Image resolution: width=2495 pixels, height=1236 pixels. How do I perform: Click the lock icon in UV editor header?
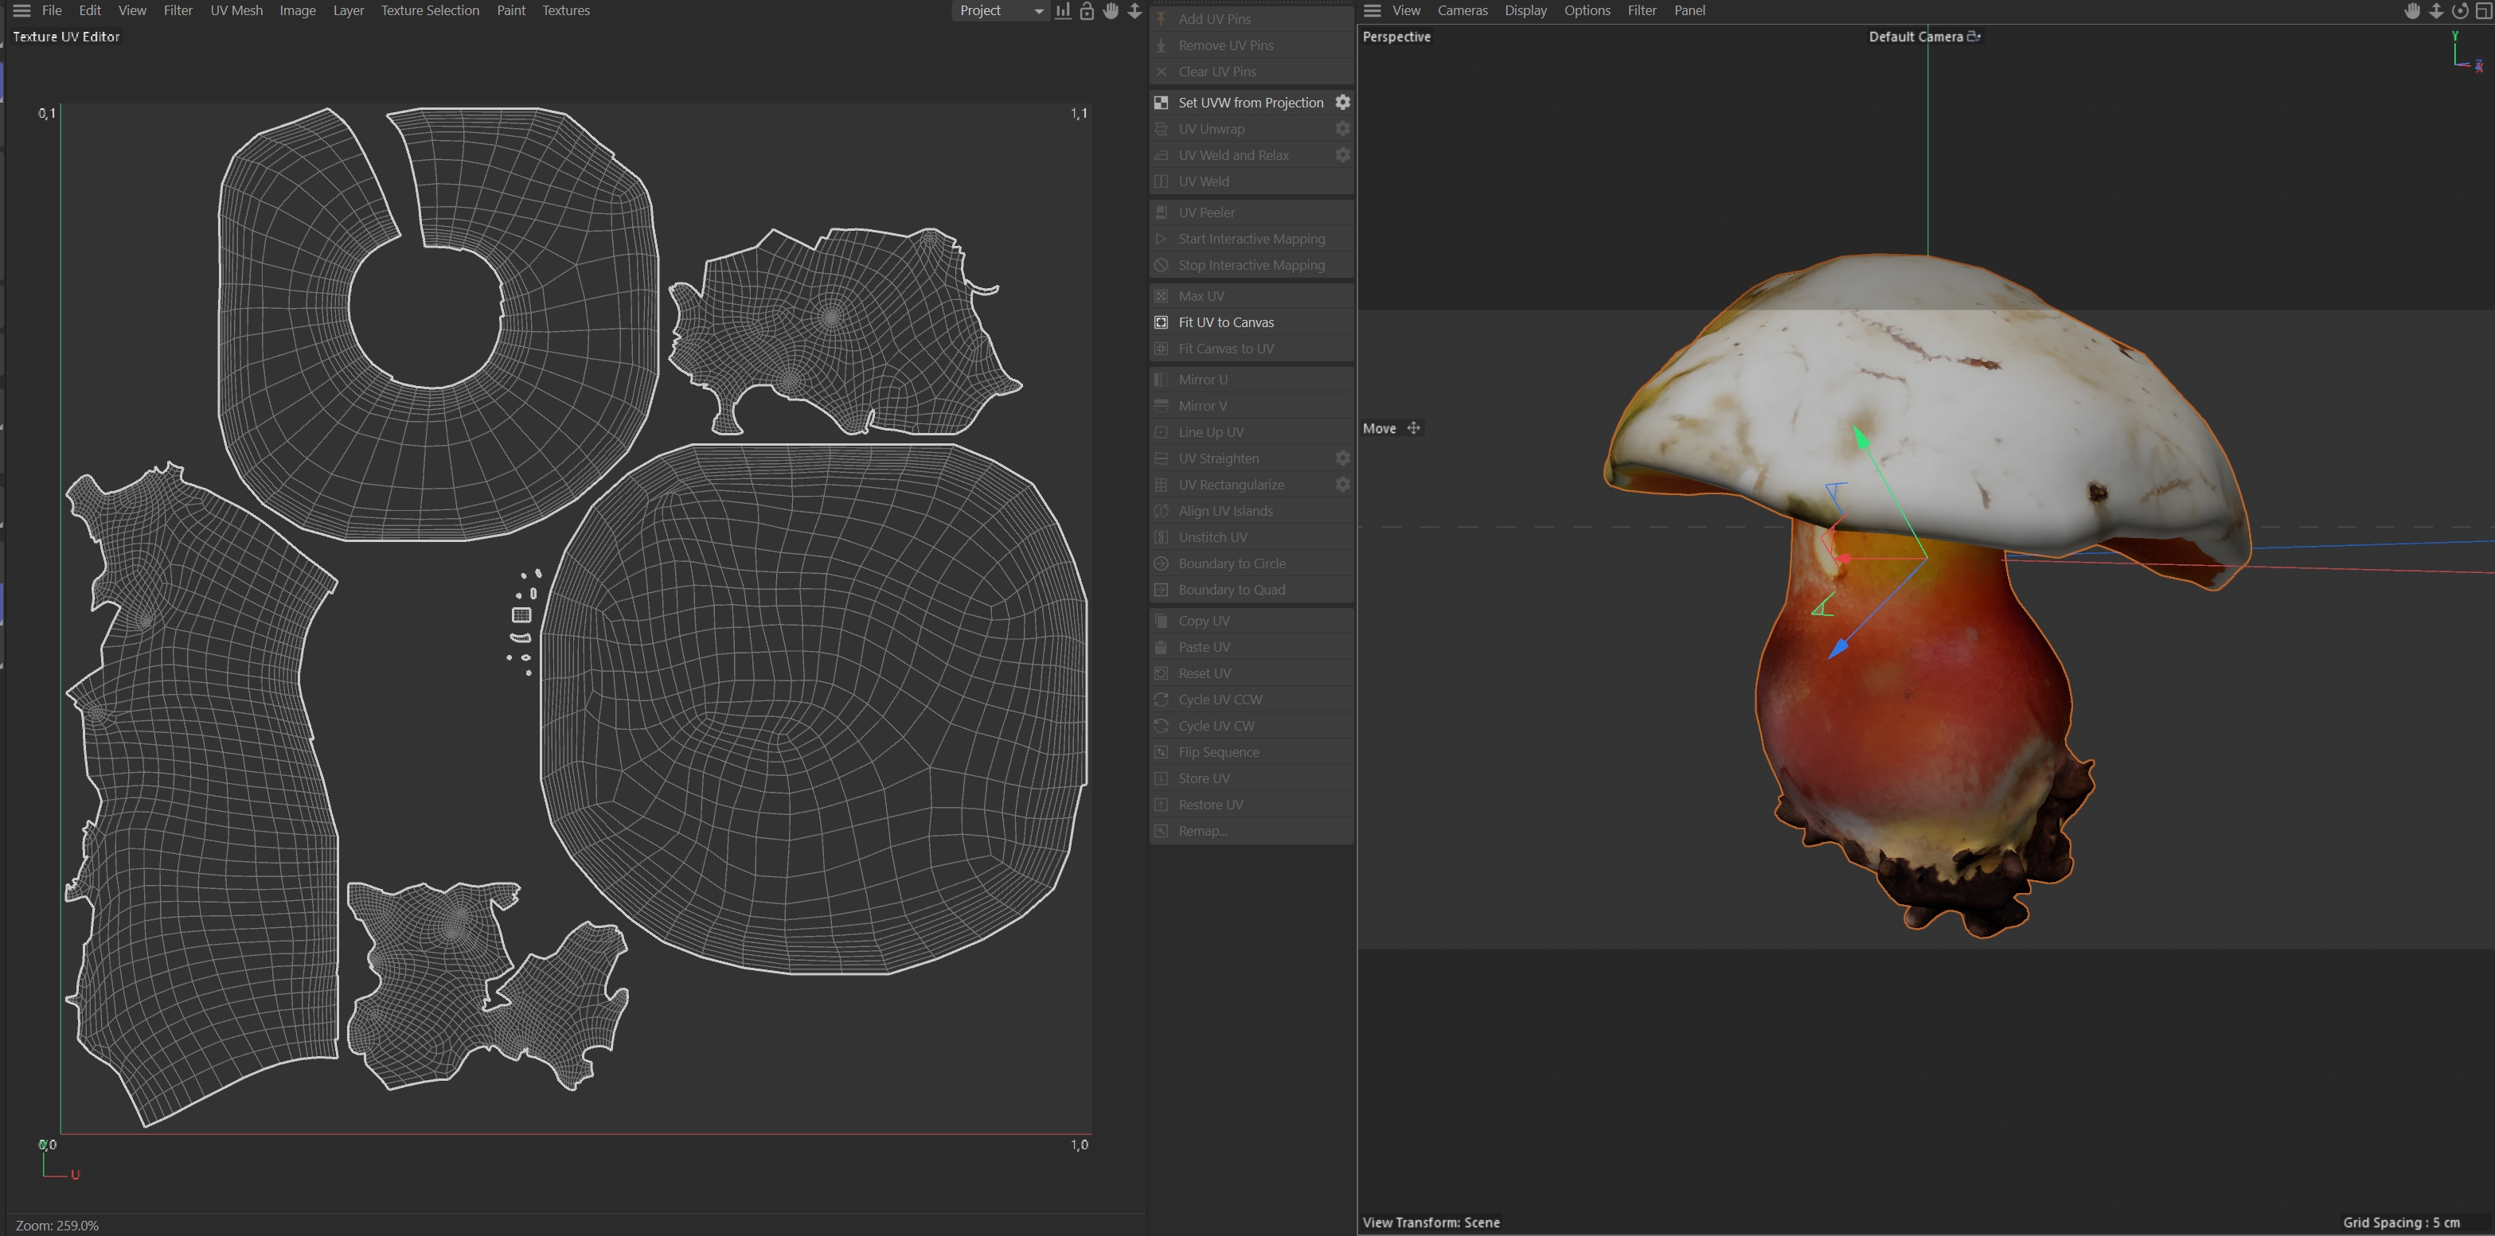(1087, 10)
